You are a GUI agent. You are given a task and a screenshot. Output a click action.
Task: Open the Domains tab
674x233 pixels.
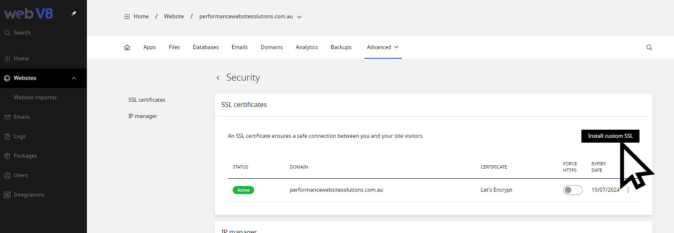(x=272, y=47)
